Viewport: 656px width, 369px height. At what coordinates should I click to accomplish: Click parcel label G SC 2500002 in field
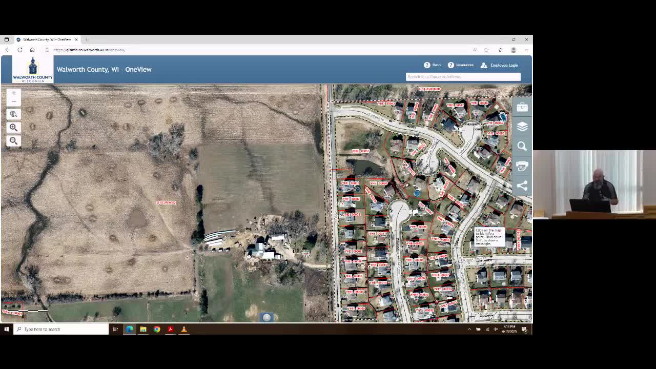[166, 202]
